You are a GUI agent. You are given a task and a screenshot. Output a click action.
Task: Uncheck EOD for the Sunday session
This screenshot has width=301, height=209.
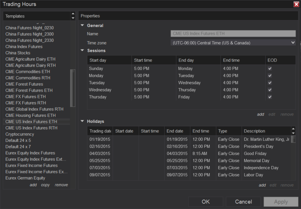tap(270, 68)
